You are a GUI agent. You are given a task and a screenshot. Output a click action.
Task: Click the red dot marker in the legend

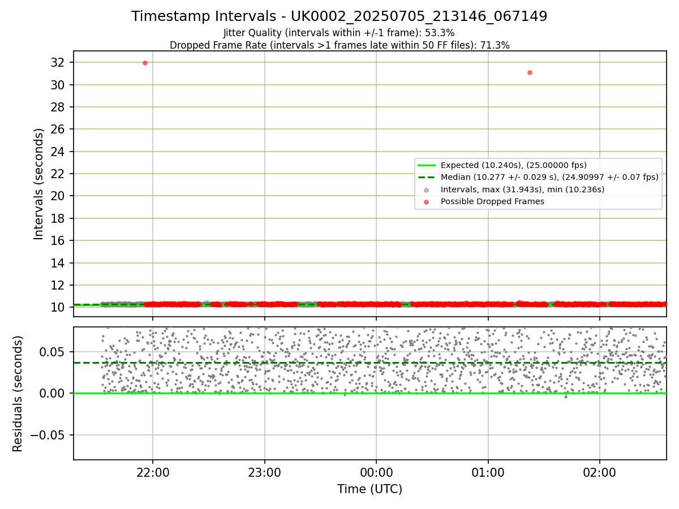coord(427,202)
